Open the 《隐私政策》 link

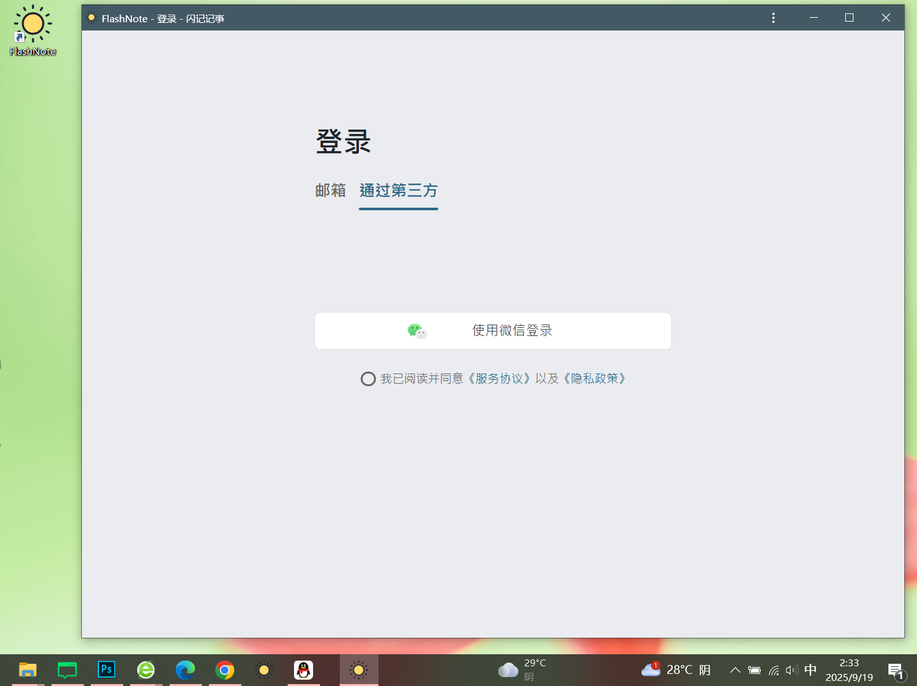594,379
